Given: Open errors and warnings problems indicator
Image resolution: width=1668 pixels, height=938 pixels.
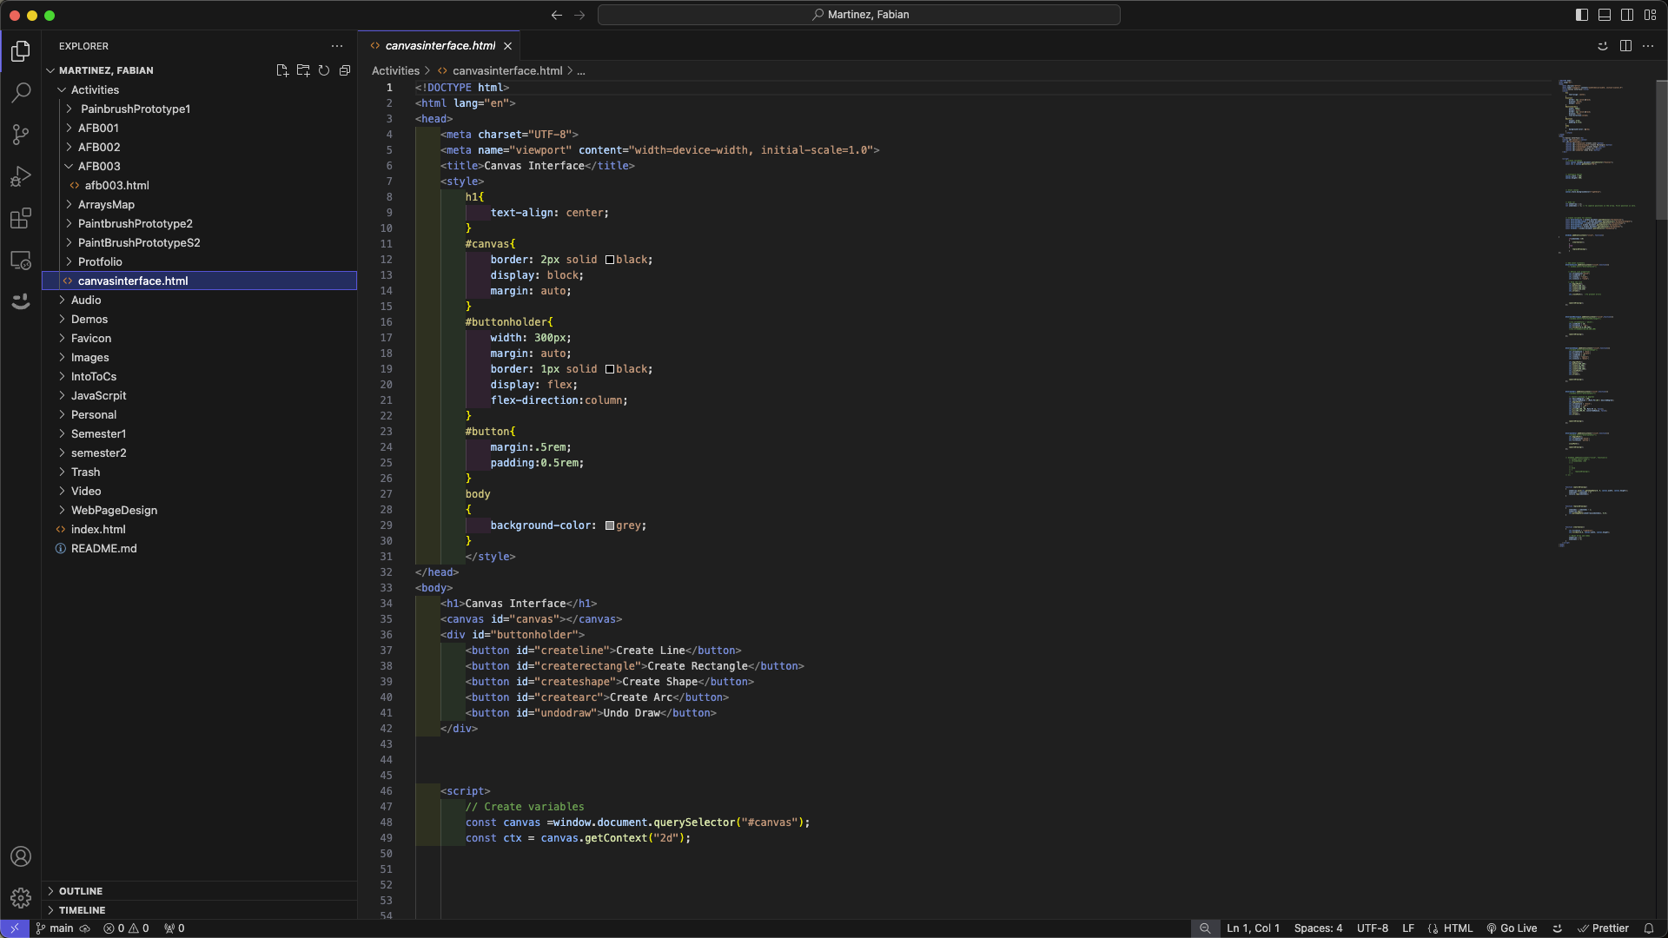Looking at the screenshot, I should [126, 928].
